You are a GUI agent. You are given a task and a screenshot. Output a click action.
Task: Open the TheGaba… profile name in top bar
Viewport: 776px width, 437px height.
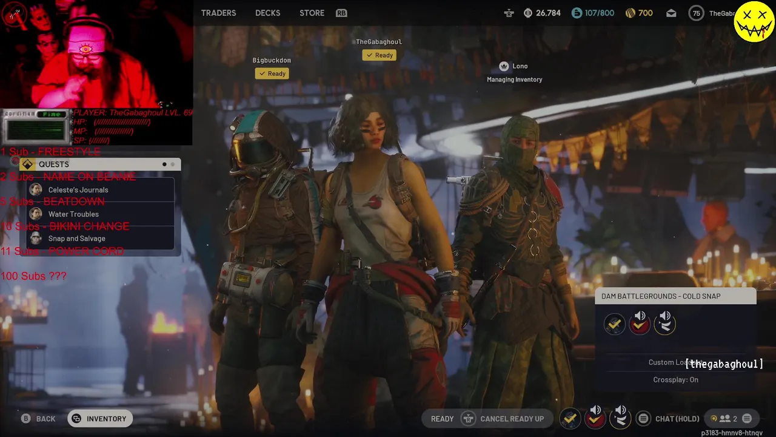point(721,13)
